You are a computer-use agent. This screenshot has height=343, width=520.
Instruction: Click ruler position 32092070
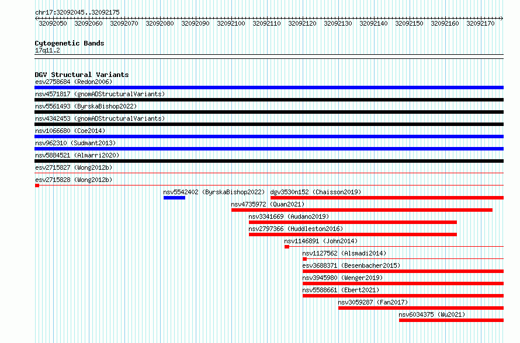[124, 23]
